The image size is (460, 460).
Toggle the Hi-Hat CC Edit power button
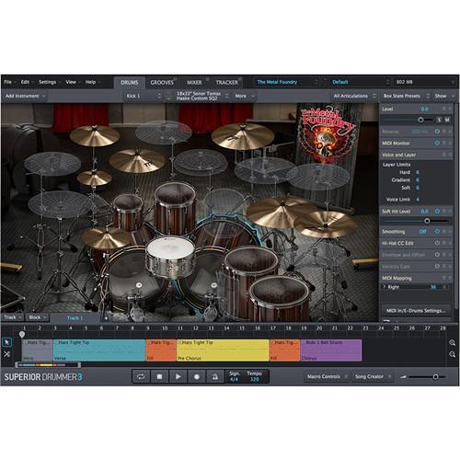[437, 243]
